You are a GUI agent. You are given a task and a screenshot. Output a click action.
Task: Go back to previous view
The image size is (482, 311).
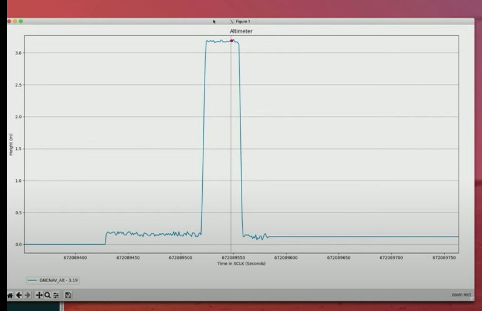pos(19,295)
